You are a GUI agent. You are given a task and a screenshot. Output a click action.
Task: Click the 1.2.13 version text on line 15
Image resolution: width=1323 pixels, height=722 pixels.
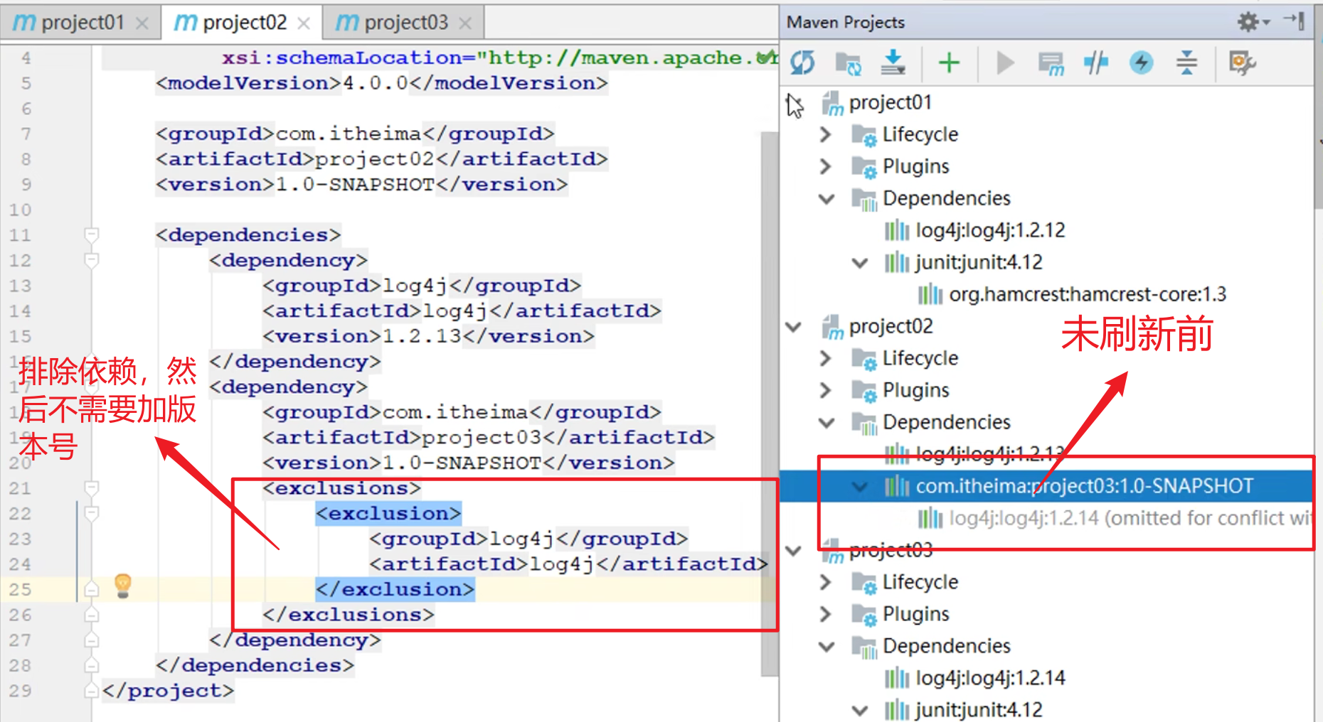coord(422,336)
